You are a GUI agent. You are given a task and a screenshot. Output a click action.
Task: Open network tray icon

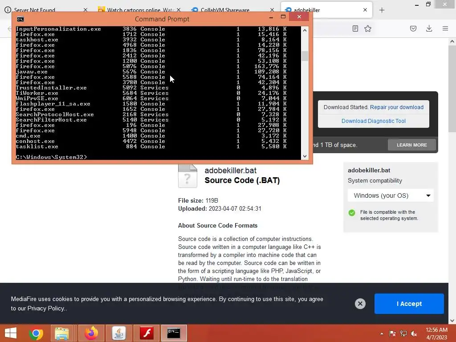pos(403,334)
